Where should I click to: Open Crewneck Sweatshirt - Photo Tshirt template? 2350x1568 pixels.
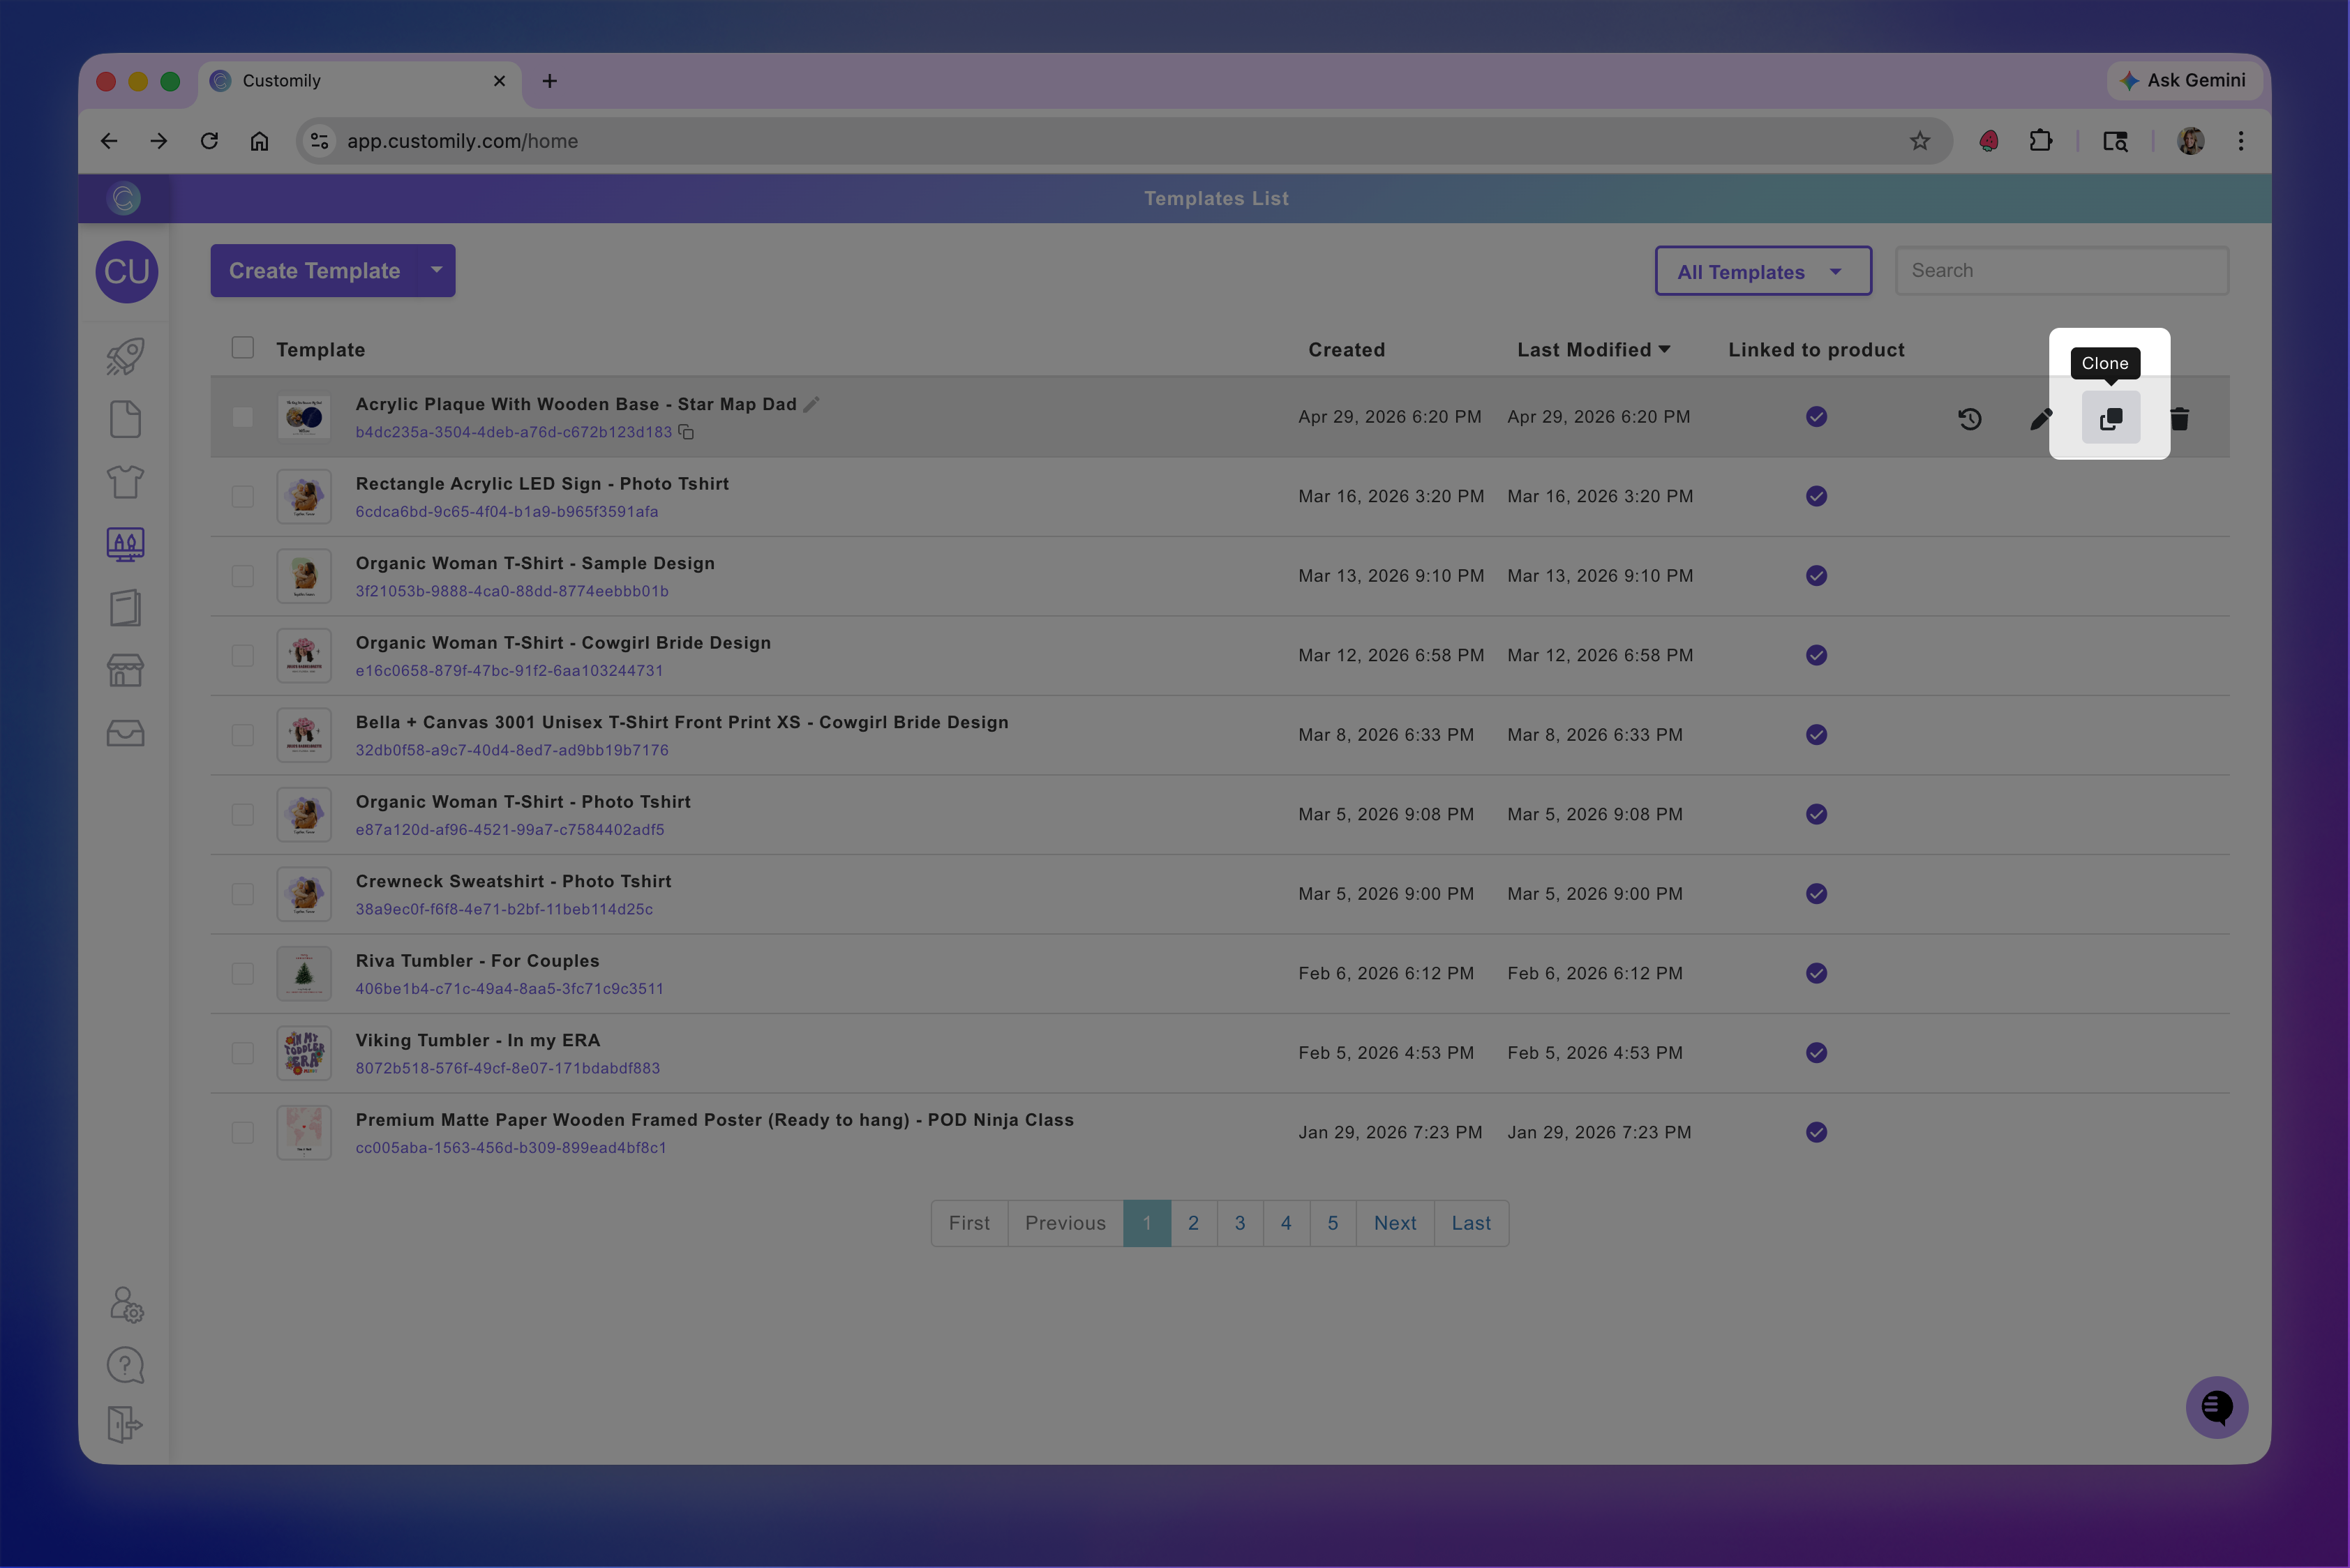514,881
